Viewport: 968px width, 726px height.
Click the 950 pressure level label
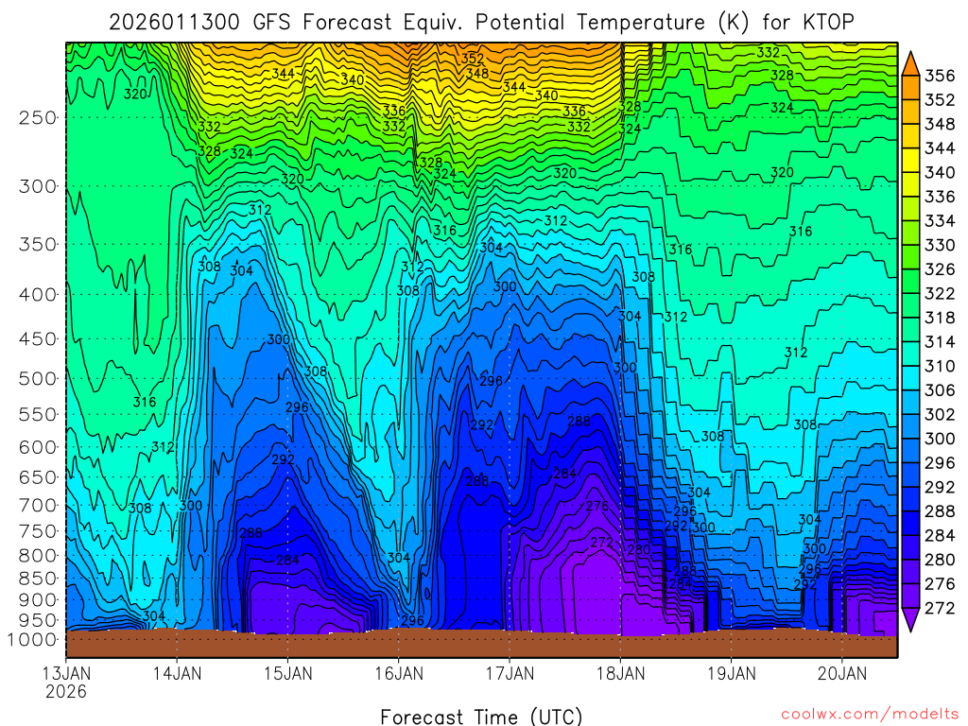[x=37, y=620]
